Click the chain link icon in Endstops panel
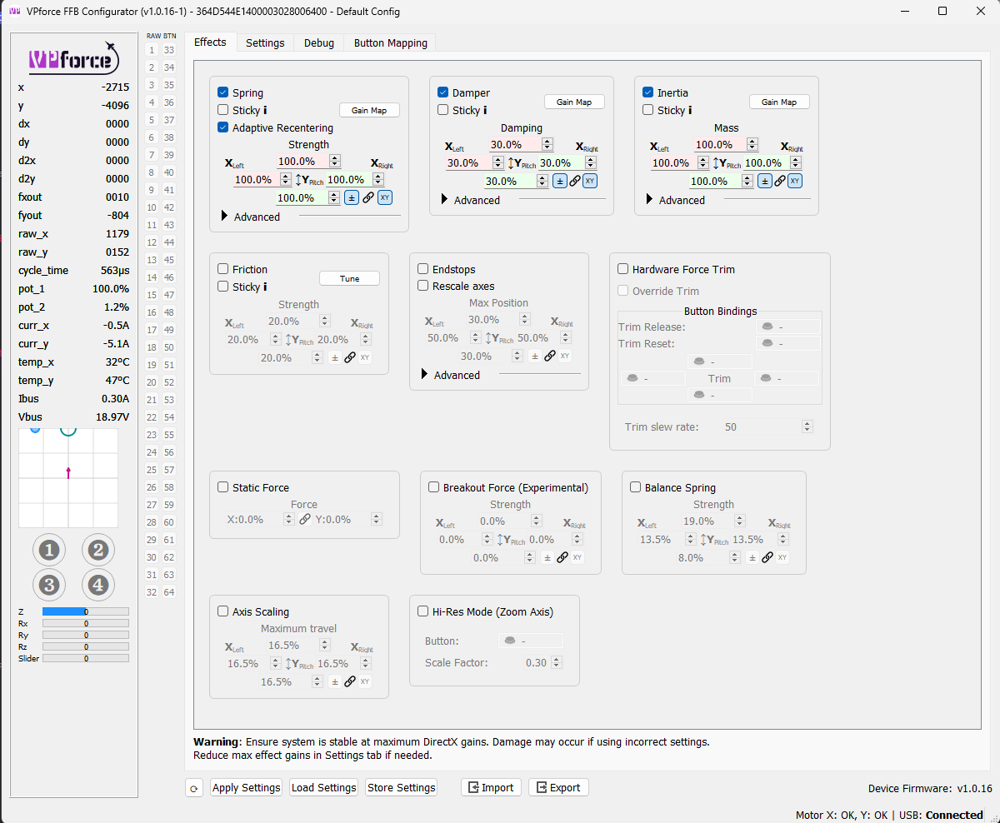Image resolution: width=1000 pixels, height=823 pixels. tap(550, 356)
